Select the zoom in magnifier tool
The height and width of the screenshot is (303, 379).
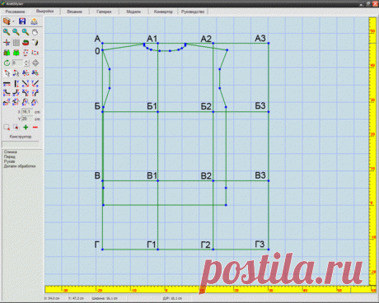point(7,32)
